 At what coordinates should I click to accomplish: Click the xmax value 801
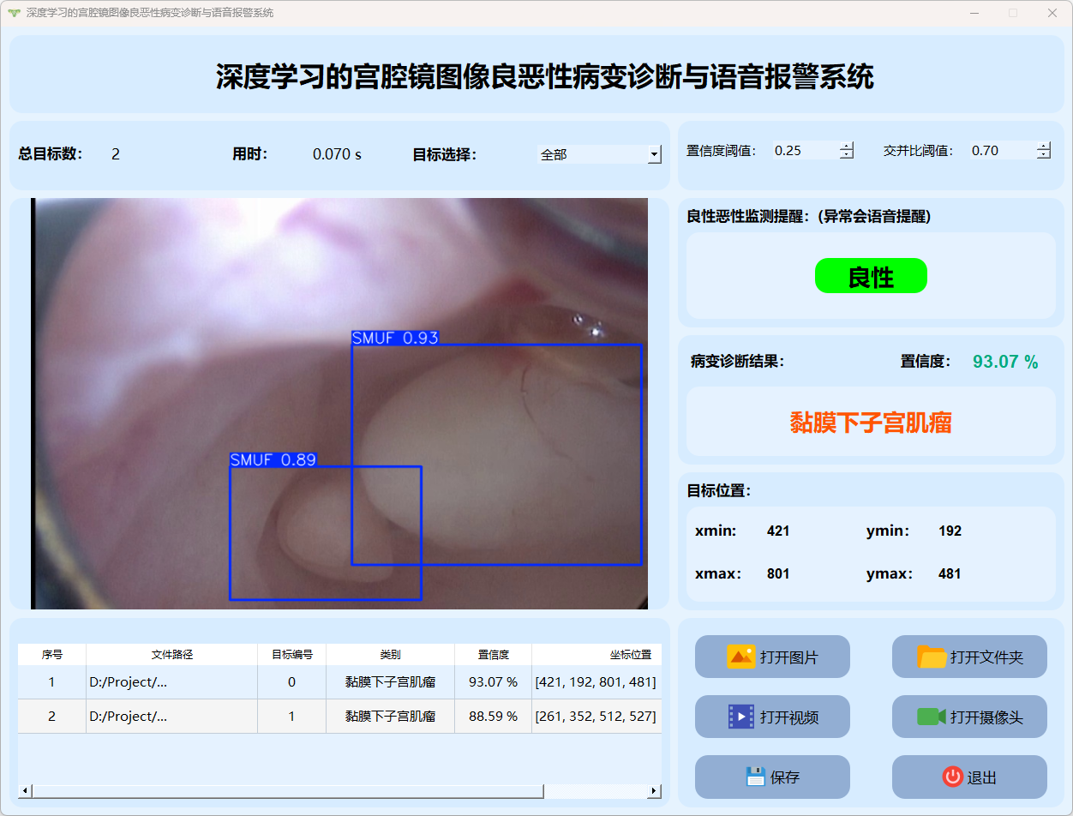[x=778, y=574]
